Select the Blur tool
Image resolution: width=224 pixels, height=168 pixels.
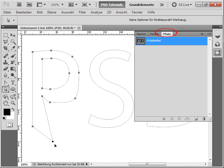click(x=6, y=75)
